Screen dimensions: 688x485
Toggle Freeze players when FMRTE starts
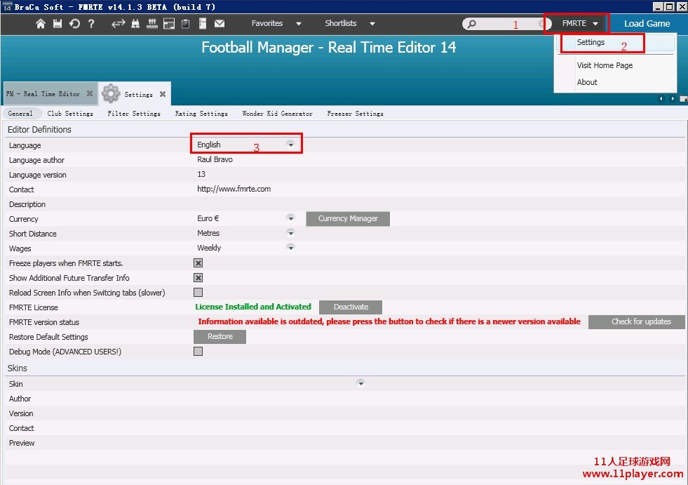coord(198,263)
